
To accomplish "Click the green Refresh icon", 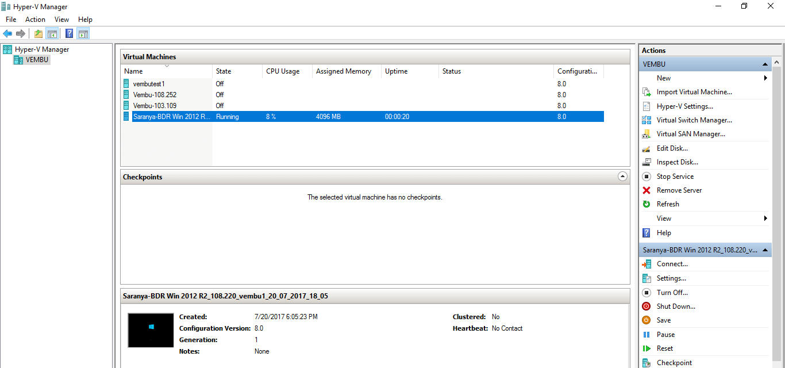I will 646,204.
